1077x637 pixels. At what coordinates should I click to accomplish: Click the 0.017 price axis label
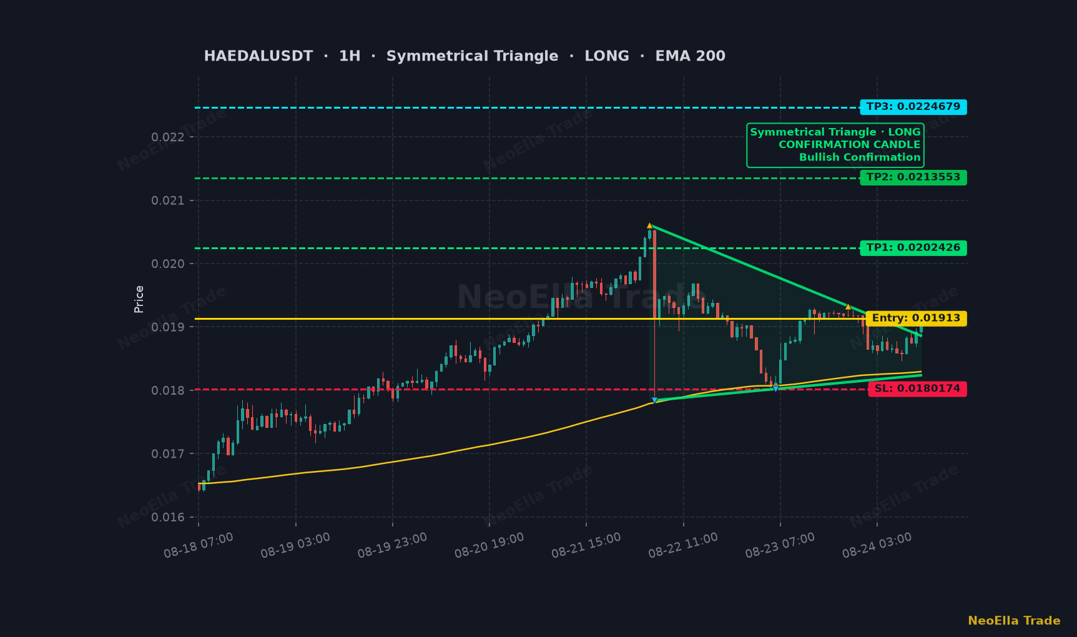pyautogui.click(x=168, y=454)
